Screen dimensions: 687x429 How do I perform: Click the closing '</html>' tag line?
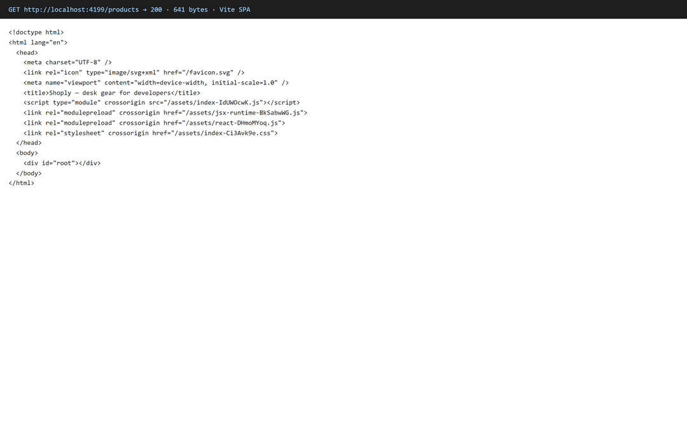[22, 183]
